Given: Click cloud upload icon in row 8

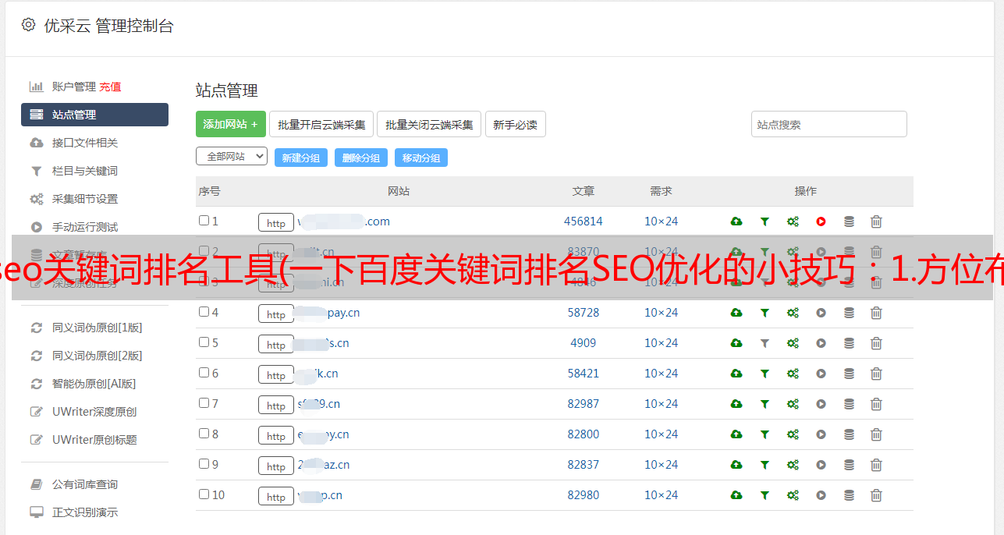Looking at the screenshot, I should [x=736, y=434].
